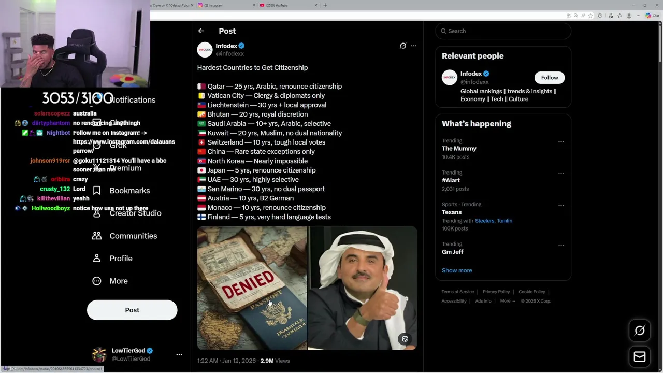The height and width of the screenshot is (373, 663).
Task: Click the Infodex profile avatar on the post
Action: click(x=205, y=50)
